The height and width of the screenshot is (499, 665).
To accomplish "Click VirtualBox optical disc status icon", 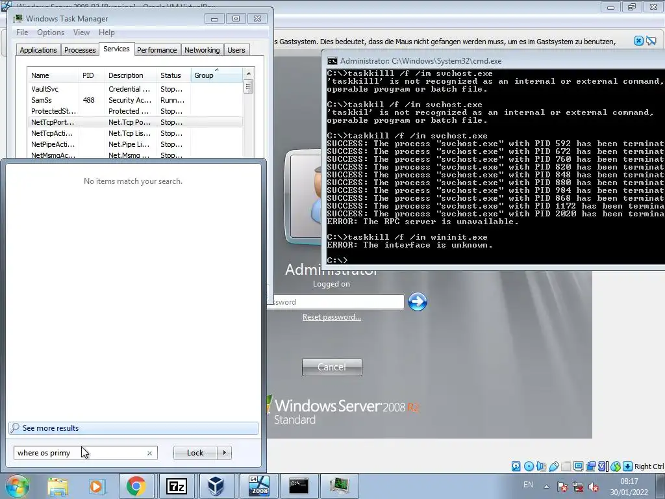I will 529,467.
